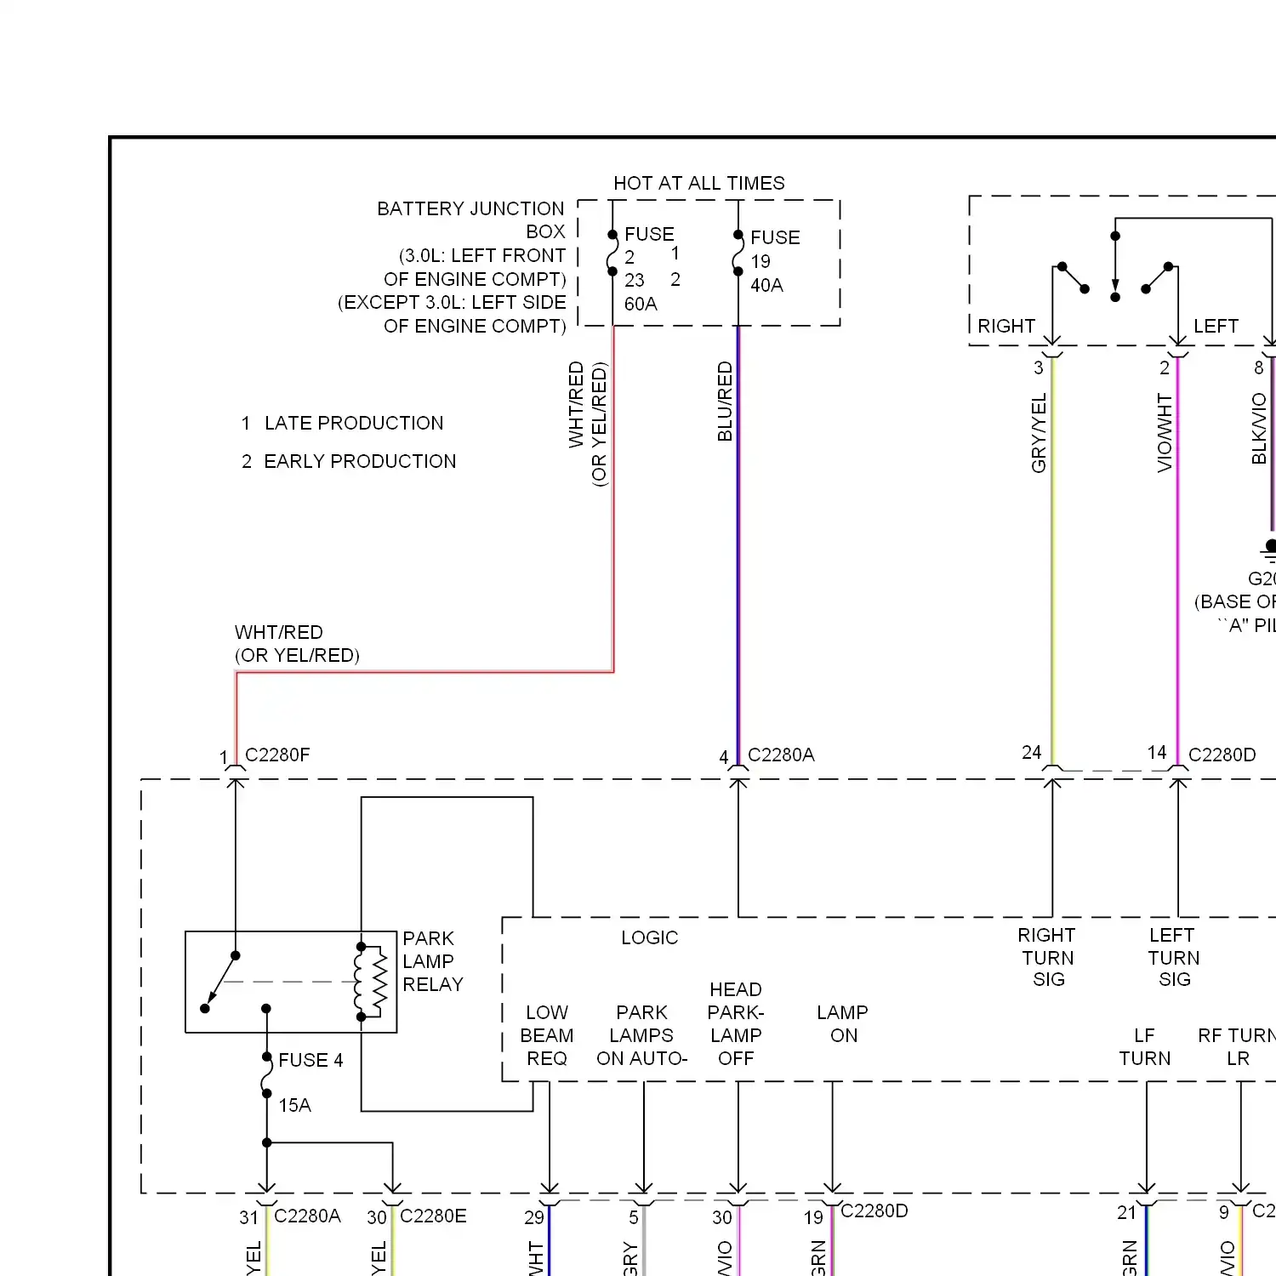The height and width of the screenshot is (1276, 1276).
Task: Click connector label C2280A near pin 31
Action: (x=307, y=1216)
